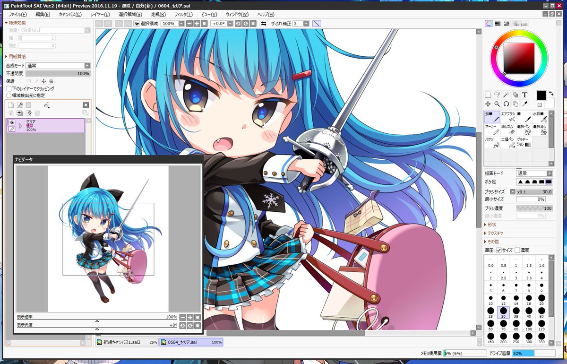Select the Text (T) tool
This screenshot has height=364, width=567.
[x=524, y=95]
